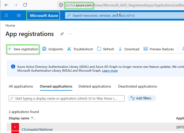The image size is (184, 133).
Task: Click the Home breadcrumb link
Action: tap(10, 25)
